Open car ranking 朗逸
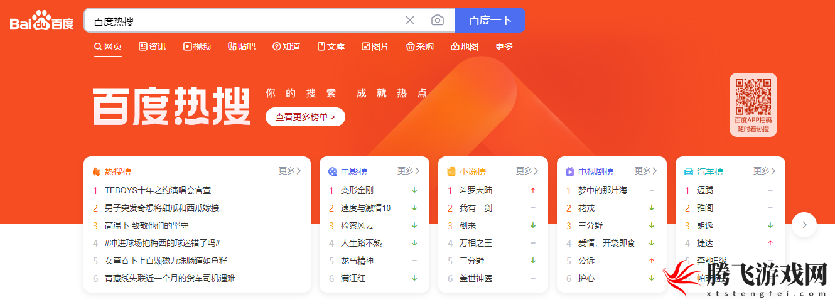 (705, 225)
